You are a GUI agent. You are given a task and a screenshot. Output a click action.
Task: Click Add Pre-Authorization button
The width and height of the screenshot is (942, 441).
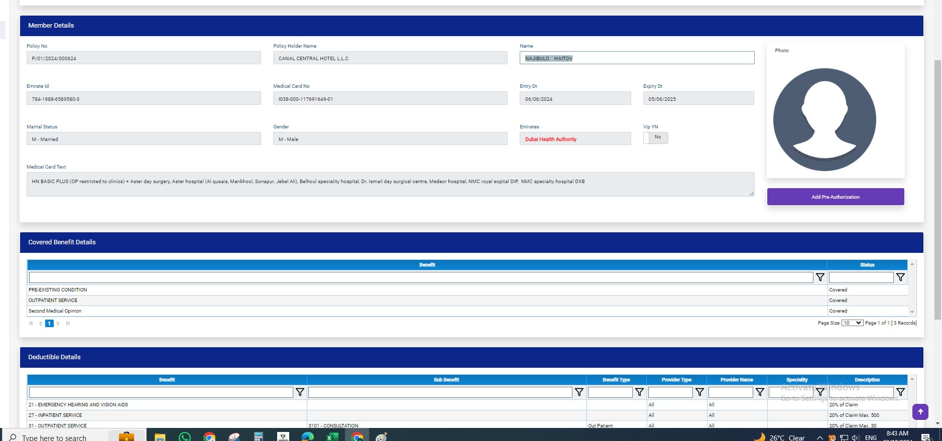[836, 197]
